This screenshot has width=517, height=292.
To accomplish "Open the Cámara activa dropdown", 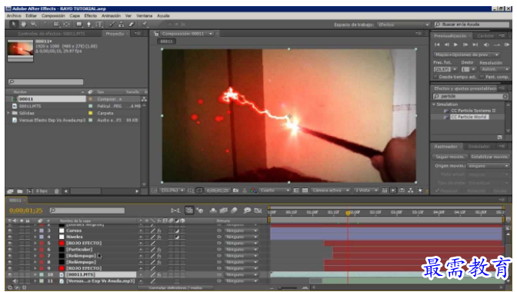I will pos(331,191).
